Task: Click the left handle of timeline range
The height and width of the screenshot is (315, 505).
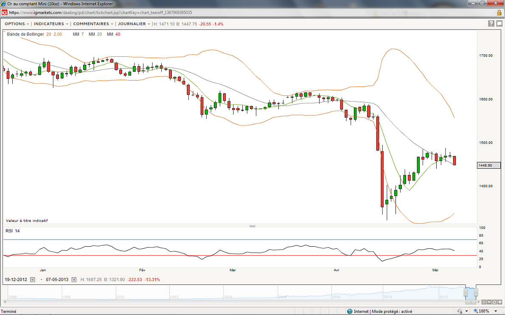Action: (466, 292)
